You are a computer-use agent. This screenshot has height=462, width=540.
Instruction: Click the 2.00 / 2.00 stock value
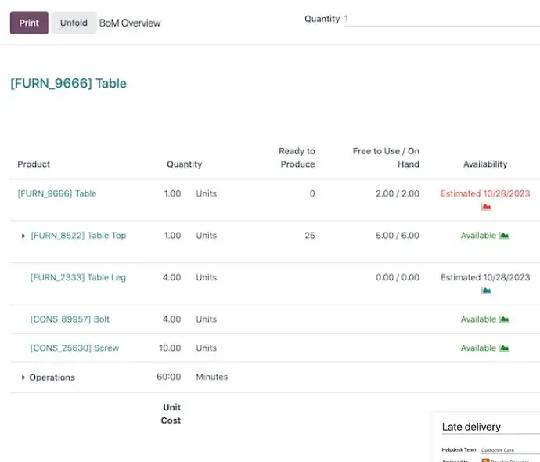[398, 193]
